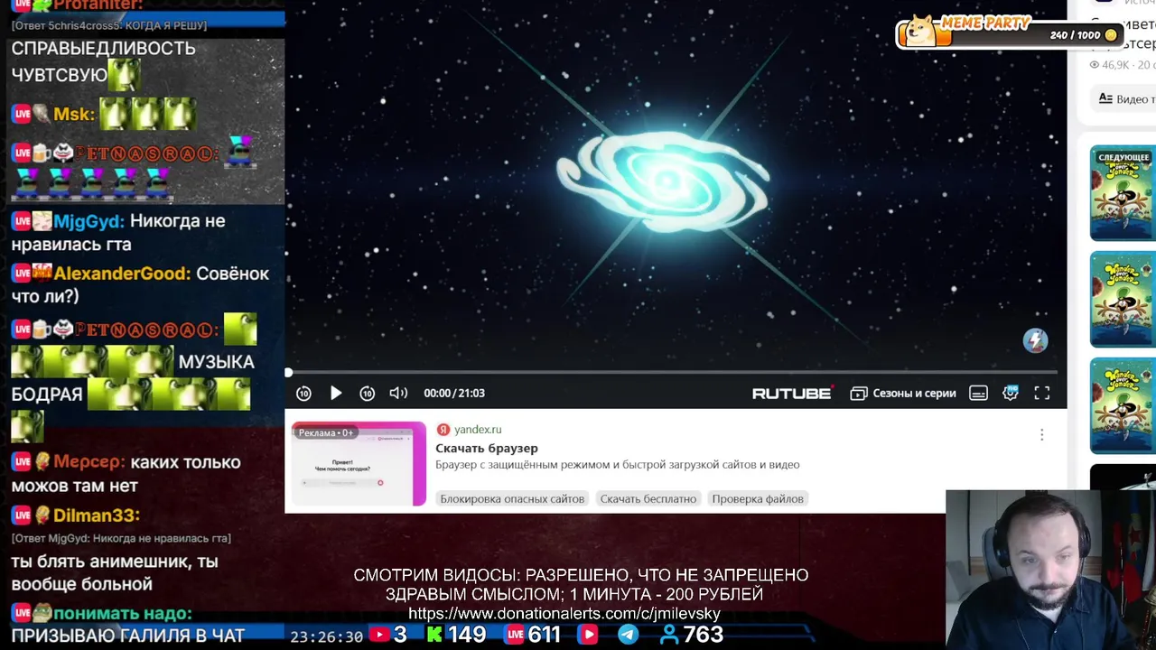Click the donationalerts.com URL text

click(x=564, y=614)
